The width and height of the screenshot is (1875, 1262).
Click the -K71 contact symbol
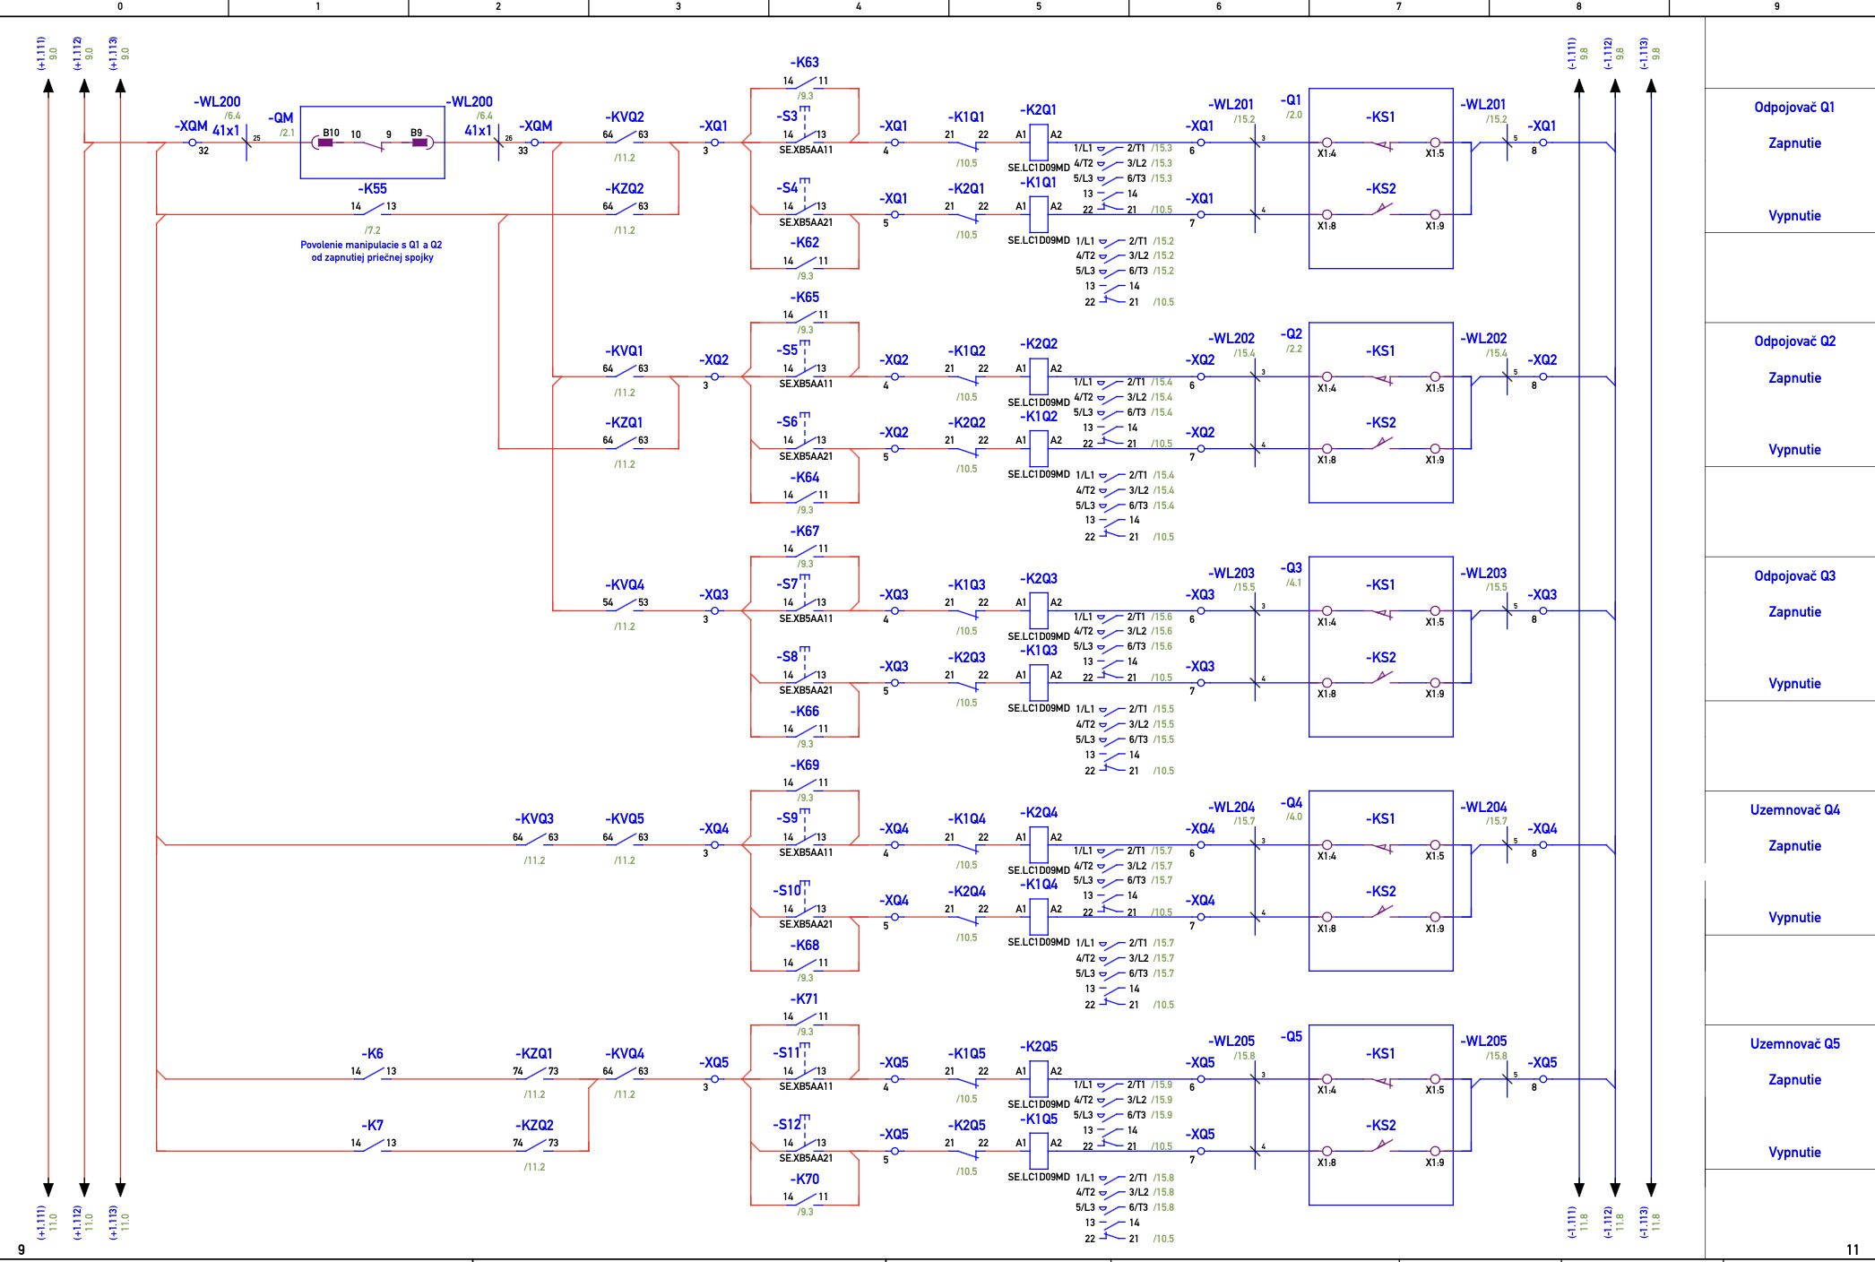(x=805, y=1017)
